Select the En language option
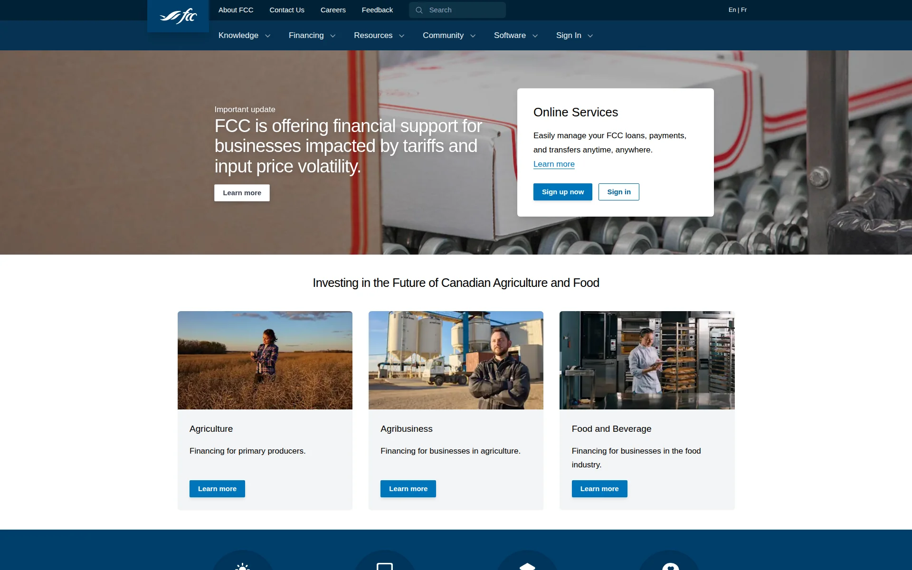The width and height of the screenshot is (912, 570). (732, 10)
